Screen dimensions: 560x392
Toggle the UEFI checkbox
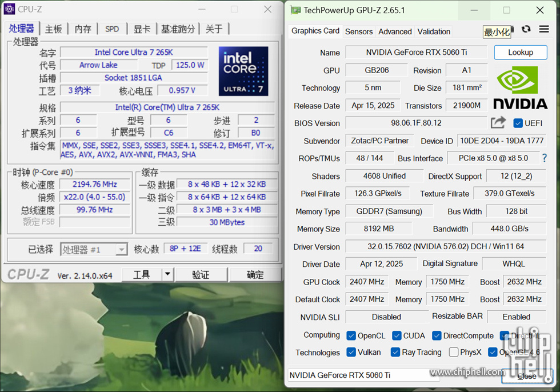[518, 123]
